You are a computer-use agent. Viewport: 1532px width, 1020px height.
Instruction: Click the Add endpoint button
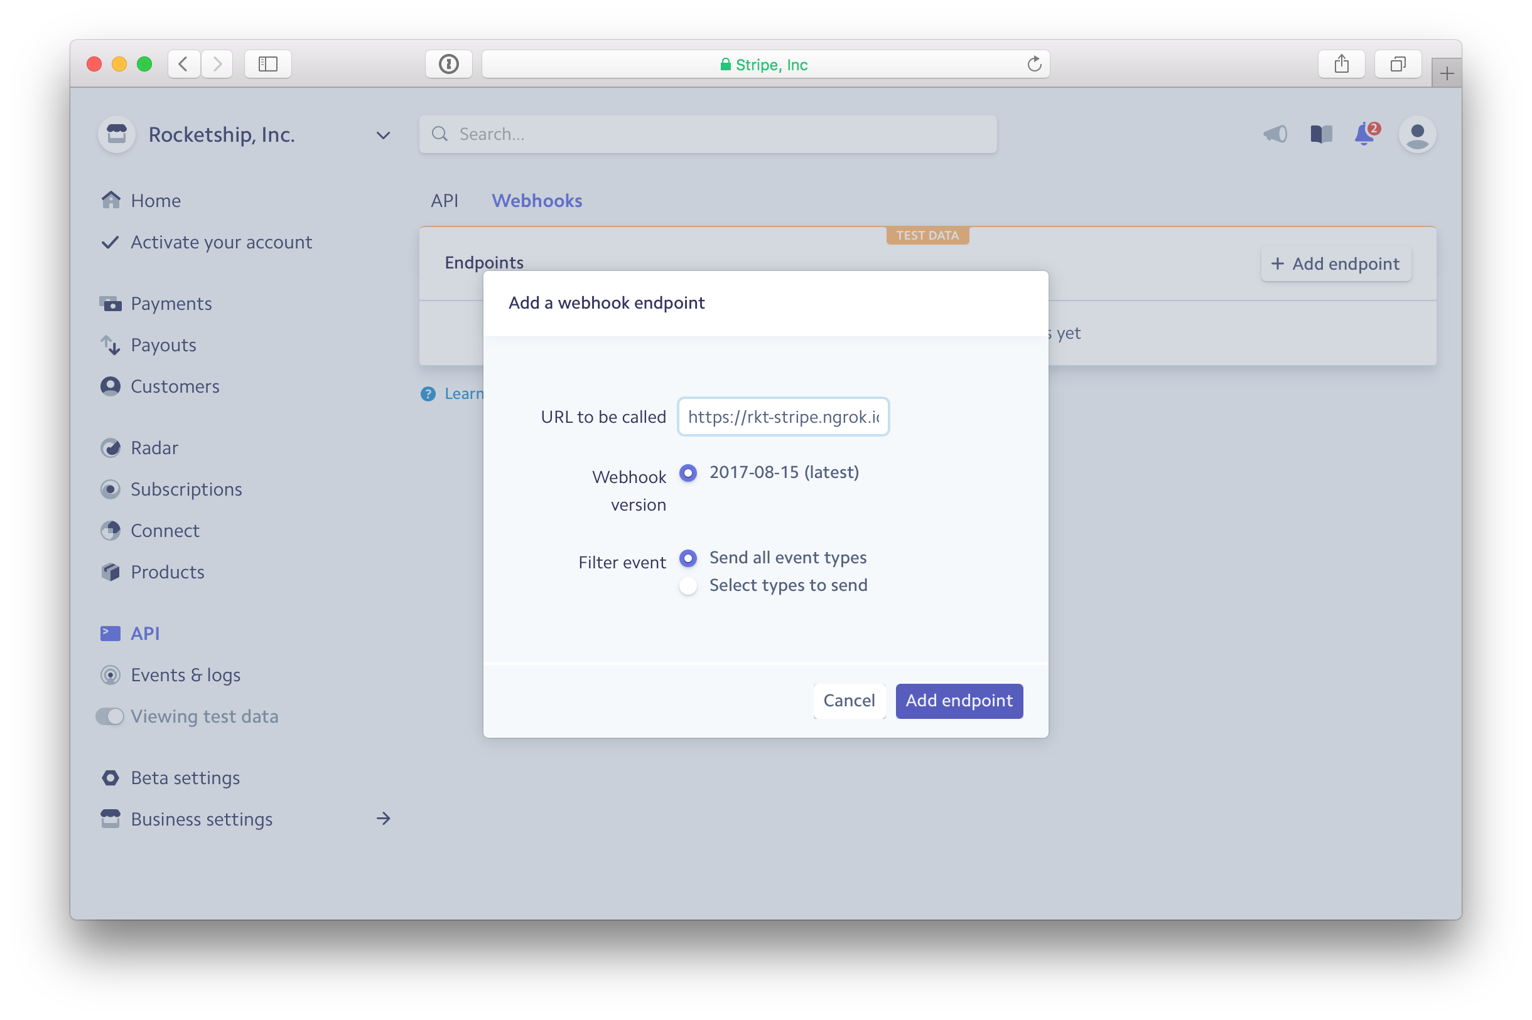click(959, 700)
